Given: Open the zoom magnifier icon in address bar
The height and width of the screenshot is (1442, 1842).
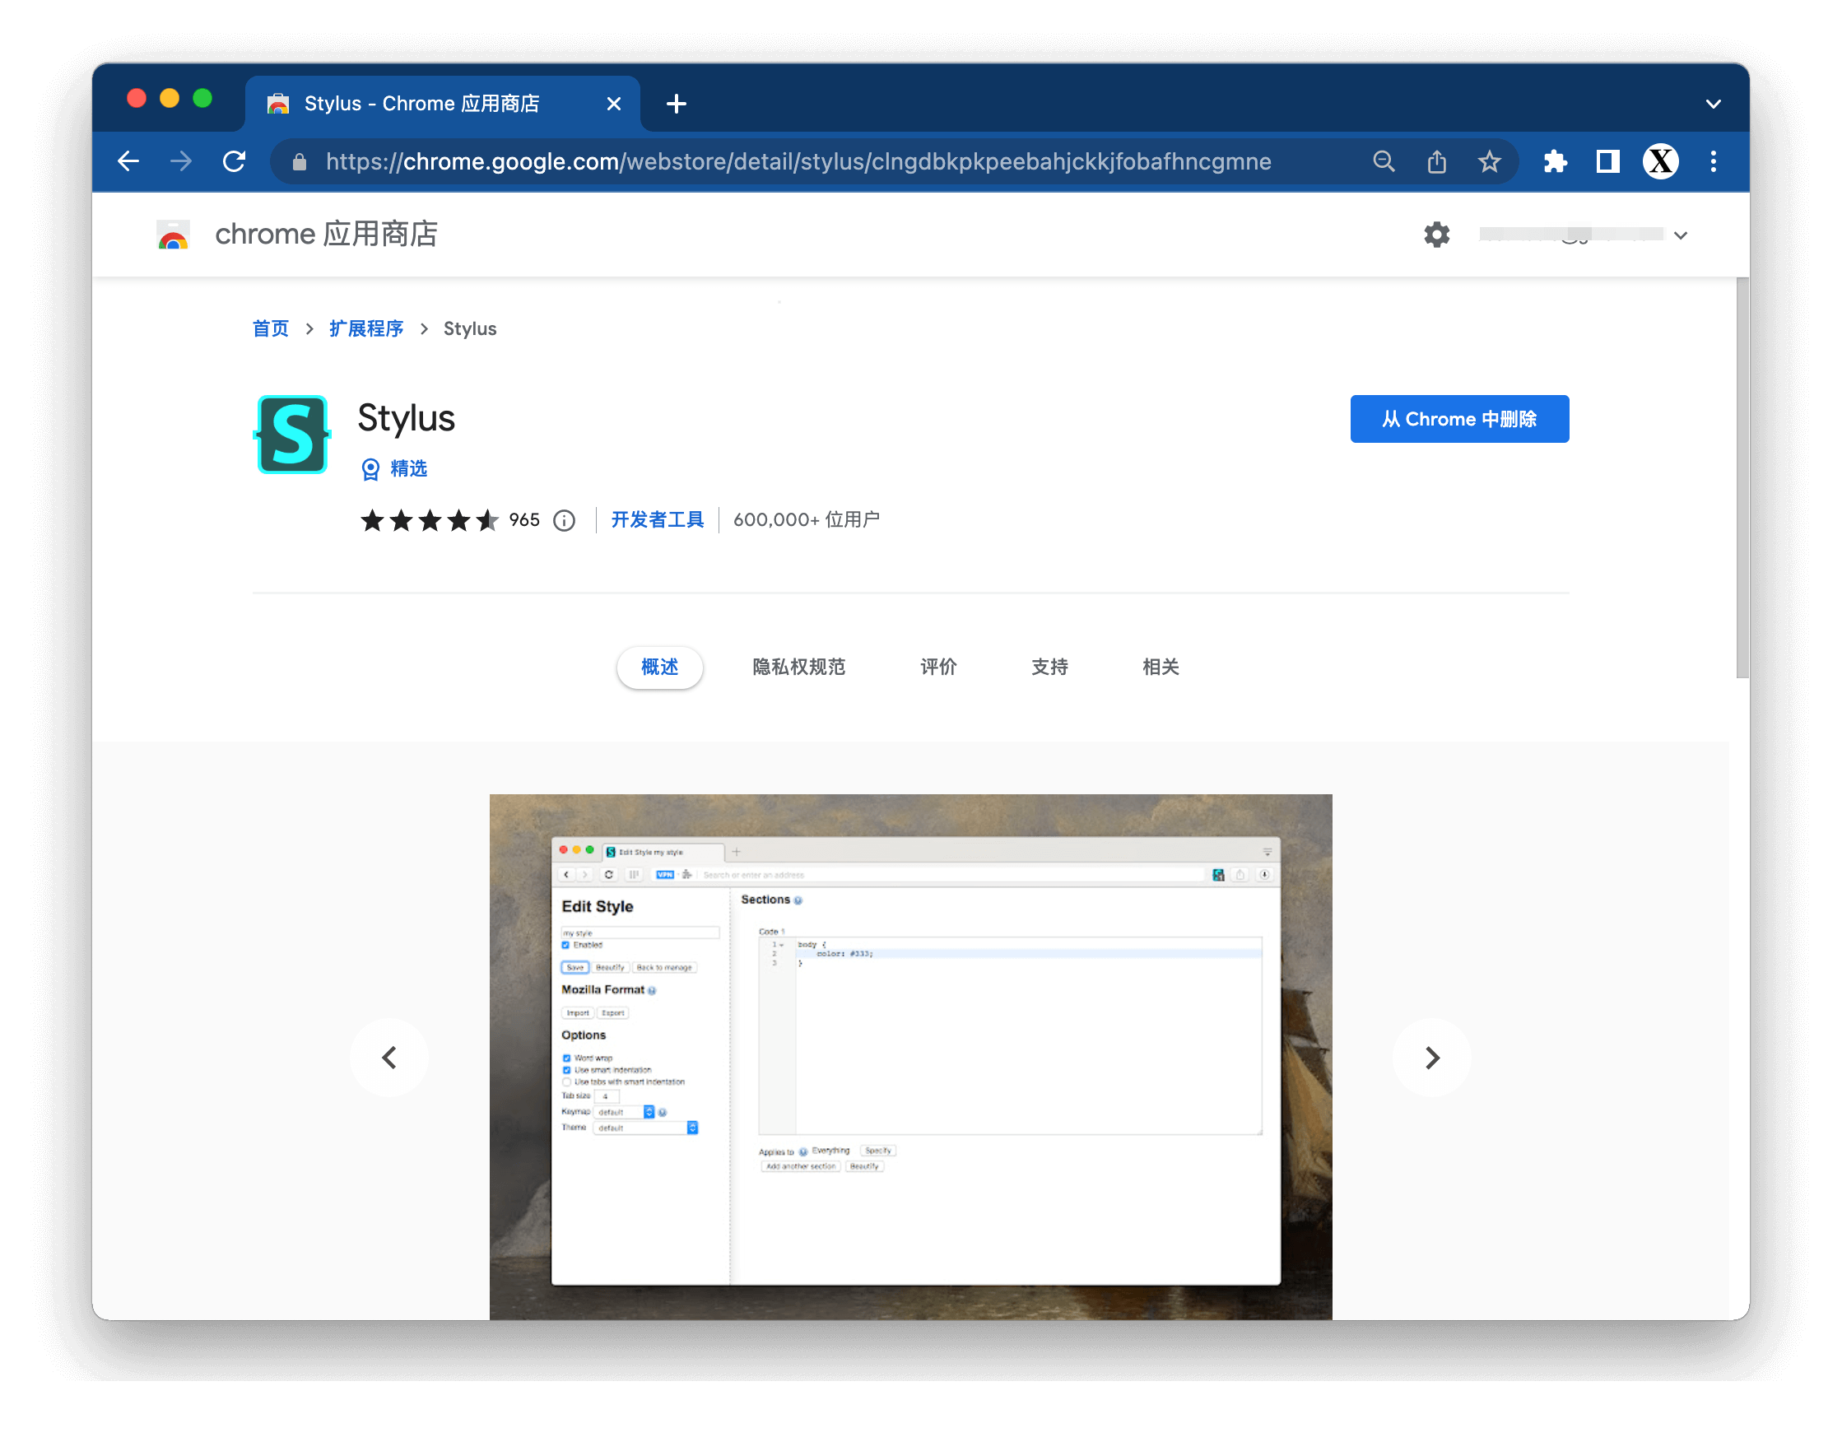Looking at the screenshot, I should (1384, 161).
